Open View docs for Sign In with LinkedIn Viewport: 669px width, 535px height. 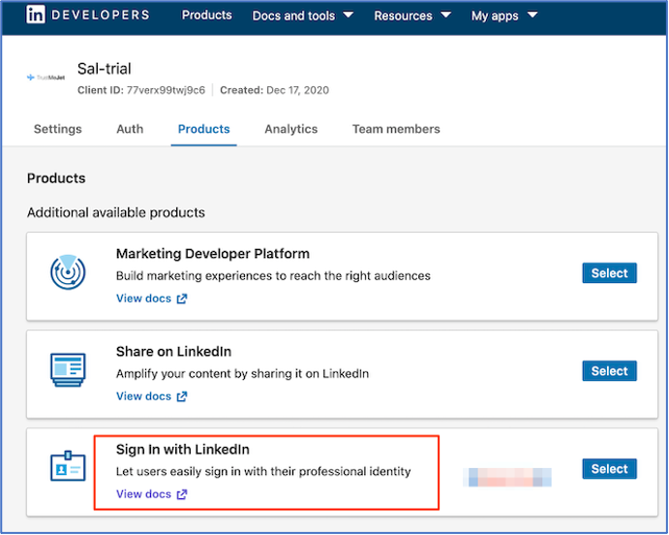point(144,494)
